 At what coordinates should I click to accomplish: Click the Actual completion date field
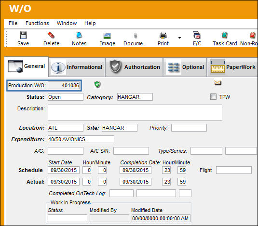136,182
